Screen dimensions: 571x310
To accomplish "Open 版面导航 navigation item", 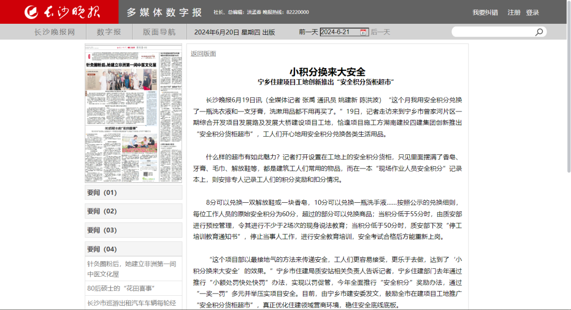I will point(159,32).
